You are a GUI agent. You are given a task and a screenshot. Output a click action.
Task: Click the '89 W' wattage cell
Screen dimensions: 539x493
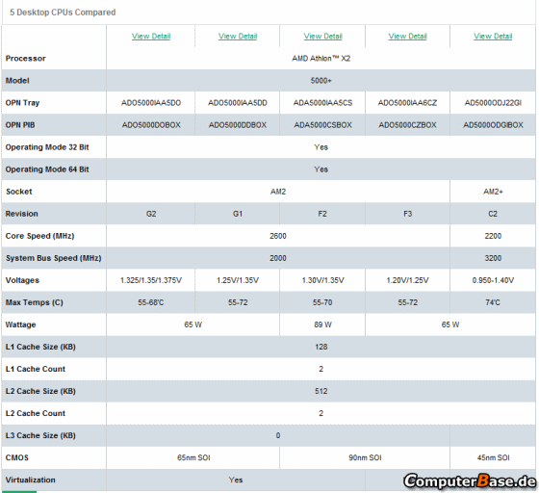click(322, 324)
